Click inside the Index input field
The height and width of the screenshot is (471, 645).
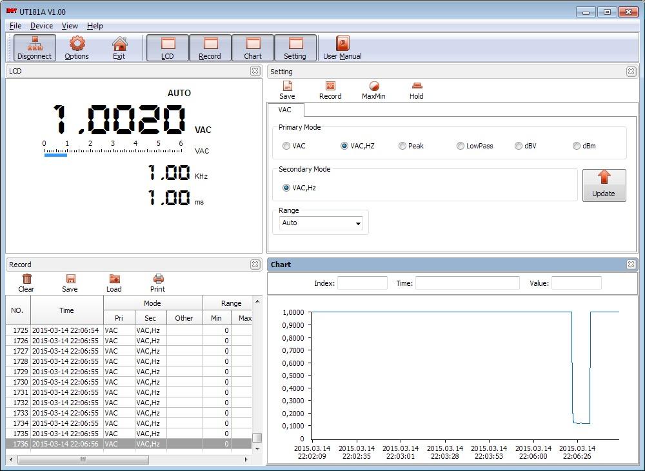(x=362, y=283)
